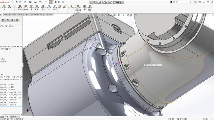Switch to the SOLIDWORKS Add-Ins tab

(x=37, y=15)
